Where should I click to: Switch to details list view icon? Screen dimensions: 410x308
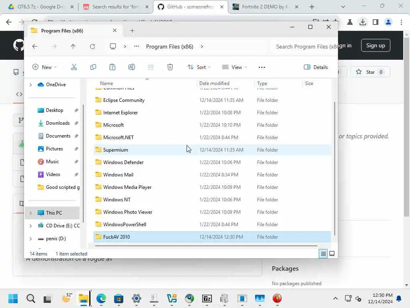pos(323,253)
